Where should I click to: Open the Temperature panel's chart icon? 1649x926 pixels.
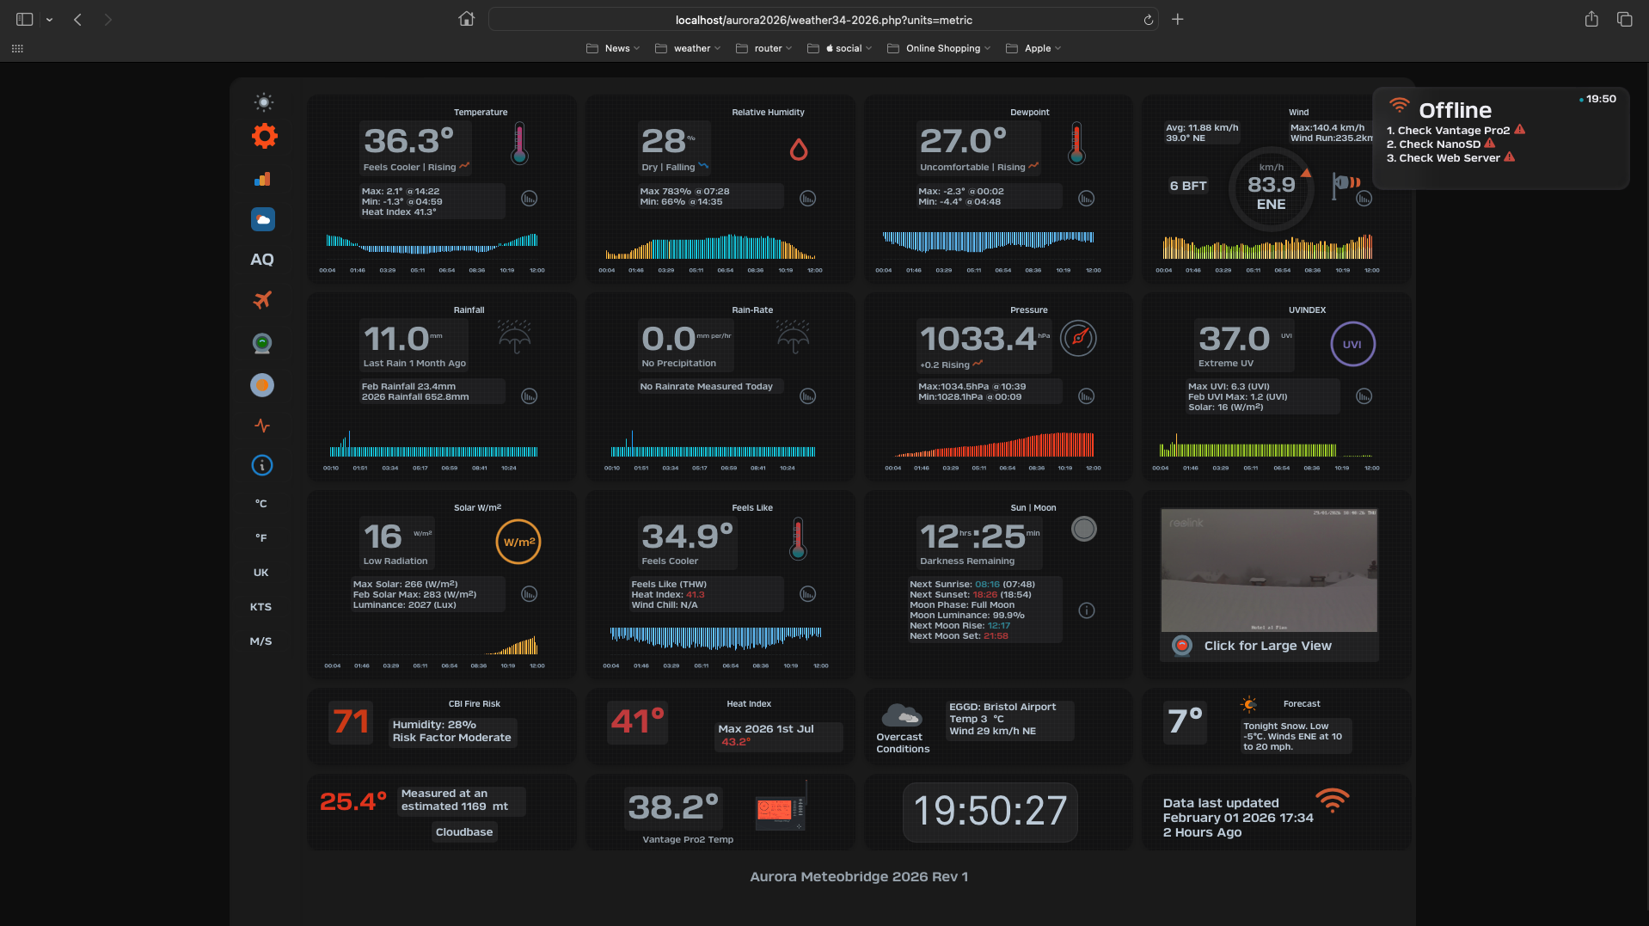coord(530,199)
